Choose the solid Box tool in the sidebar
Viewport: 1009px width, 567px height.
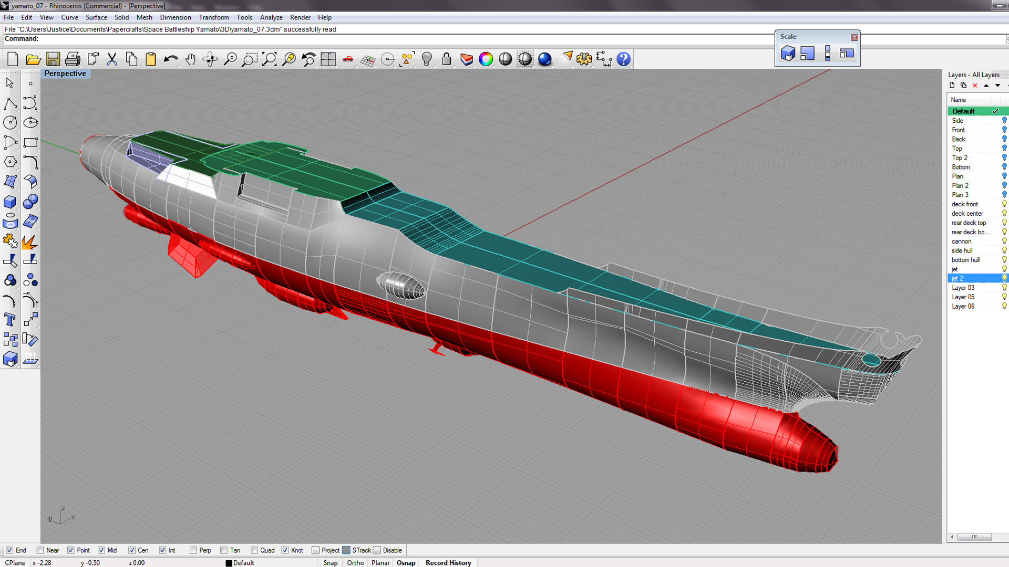pyautogui.click(x=10, y=202)
